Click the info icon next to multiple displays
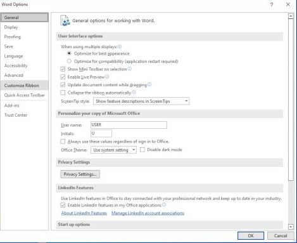Image resolution: width=297 pixels, height=243 pixels. [x=120, y=46]
